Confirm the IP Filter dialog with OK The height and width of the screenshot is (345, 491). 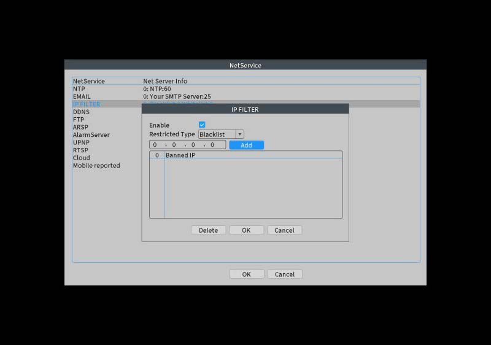pyautogui.click(x=246, y=230)
